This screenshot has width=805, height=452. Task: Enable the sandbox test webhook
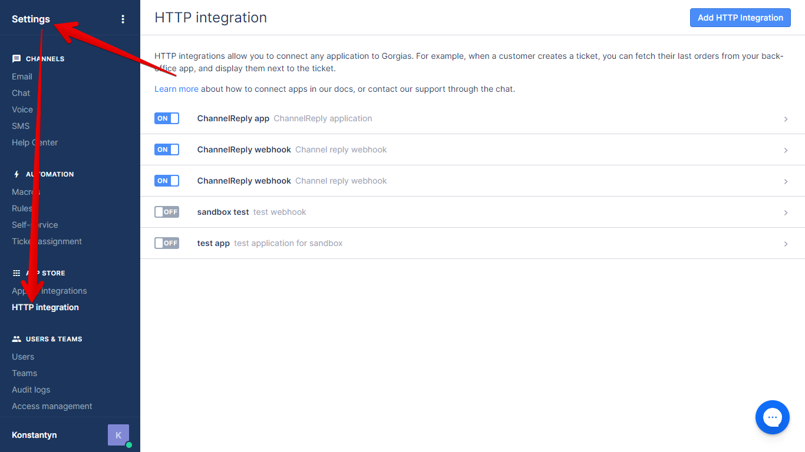coord(167,212)
